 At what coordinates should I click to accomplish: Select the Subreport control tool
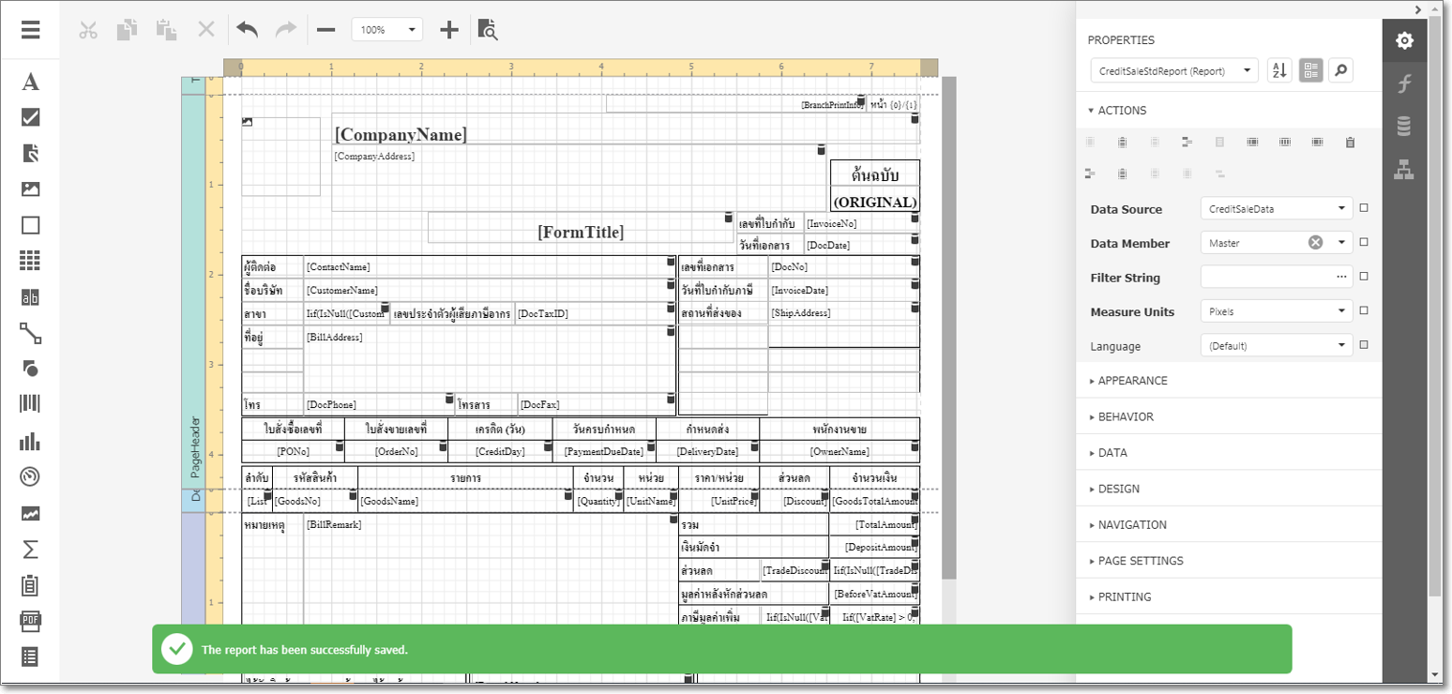[x=30, y=585]
